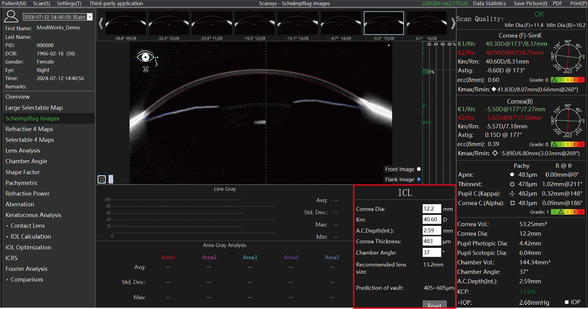The height and width of the screenshot is (309, 588).
Task: Click Data Statistics
Action: 489,3
